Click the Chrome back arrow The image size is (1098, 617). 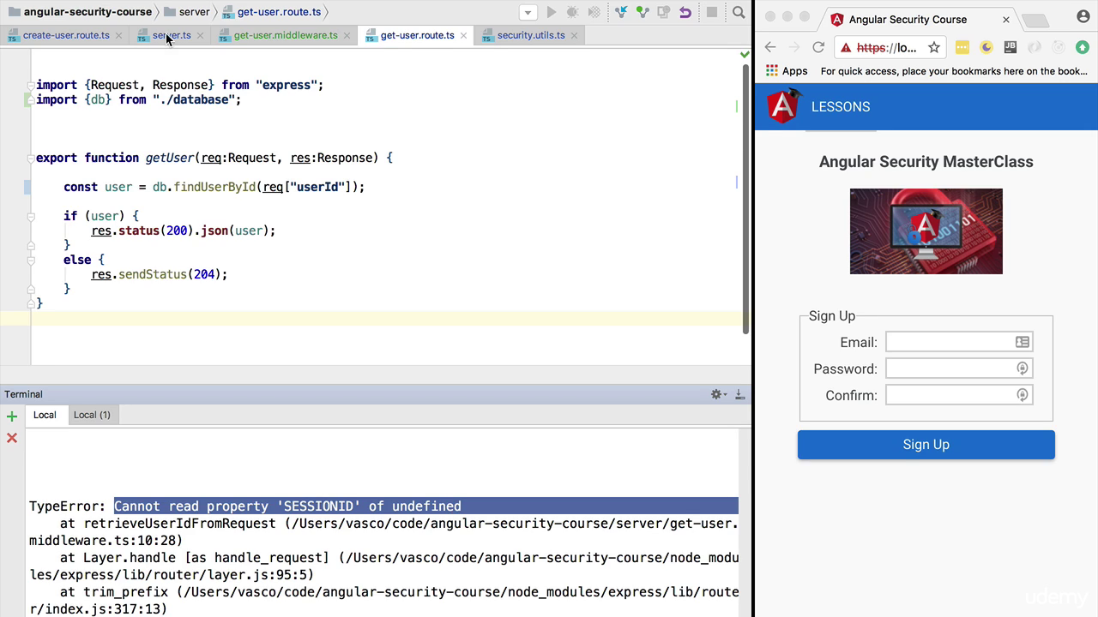tap(770, 48)
